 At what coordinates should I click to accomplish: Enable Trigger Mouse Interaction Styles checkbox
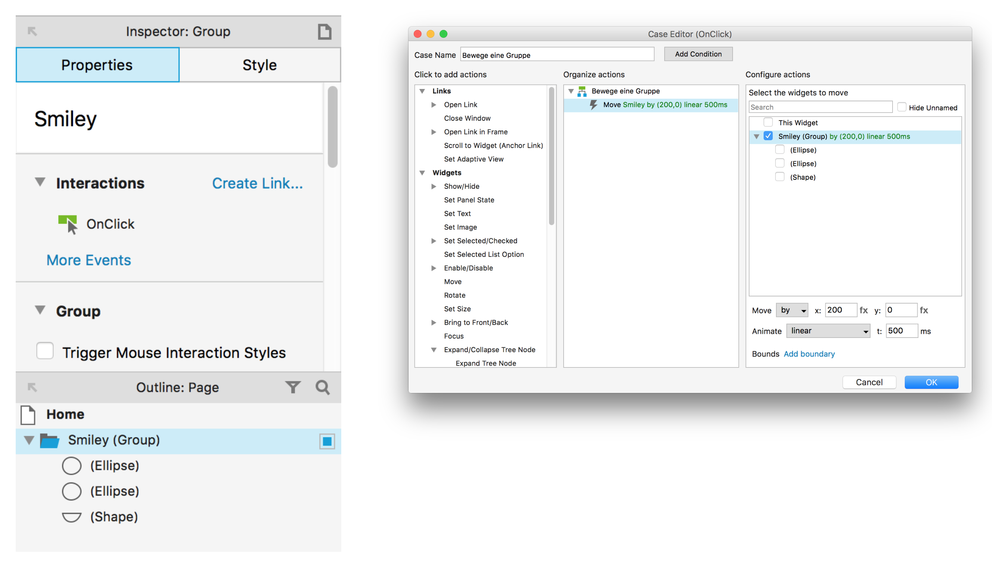tap(45, 351)
